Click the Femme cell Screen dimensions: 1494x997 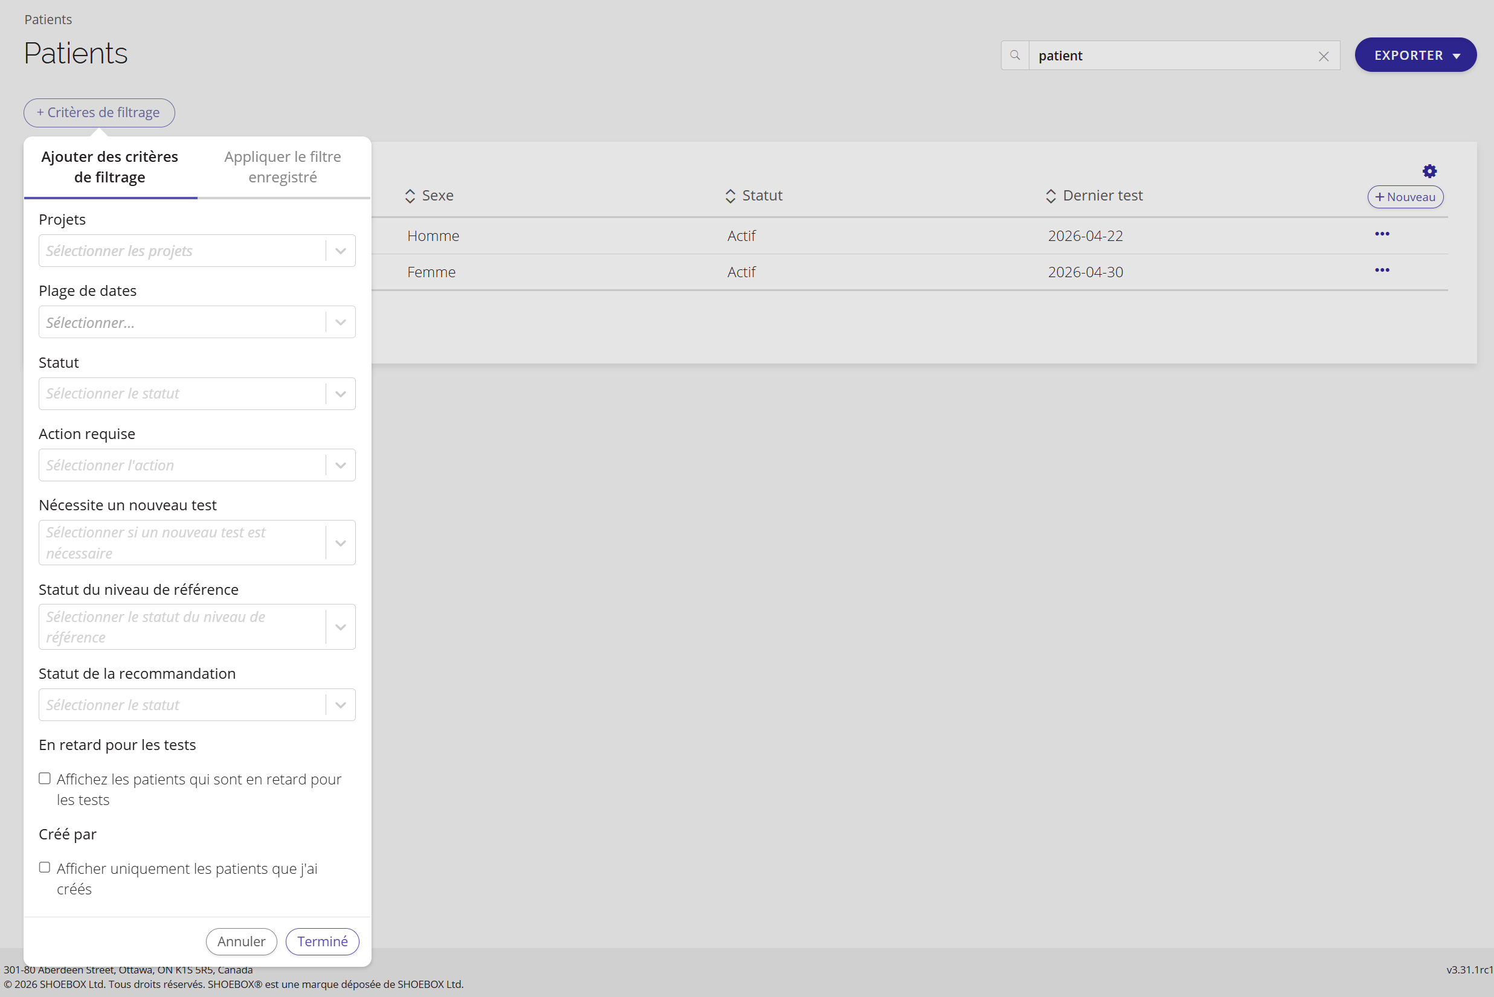431,272
